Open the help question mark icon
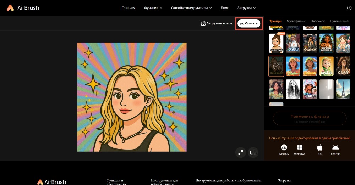The width and height of the screenshot is (355, 185). (349, 8)
